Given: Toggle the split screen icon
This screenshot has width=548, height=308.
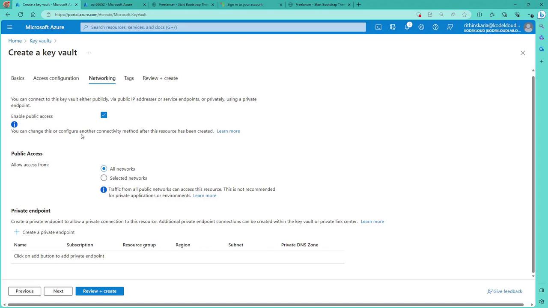Looking at the screenshot, I should coord(479,15).
